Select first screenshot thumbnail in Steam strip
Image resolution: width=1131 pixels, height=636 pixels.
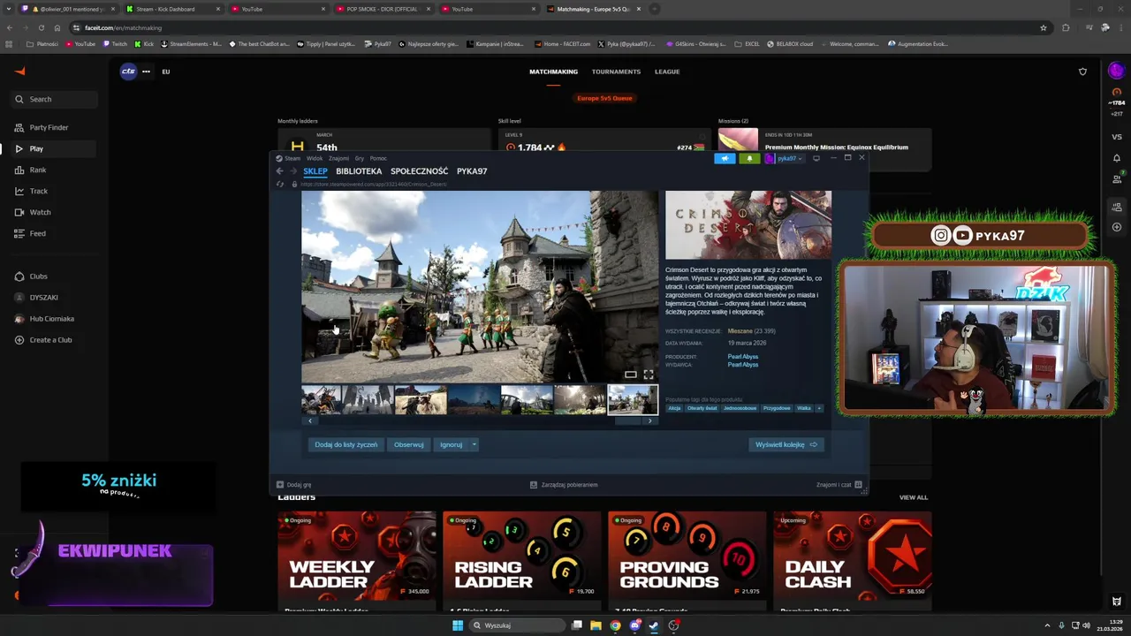(x=321, y=399)
